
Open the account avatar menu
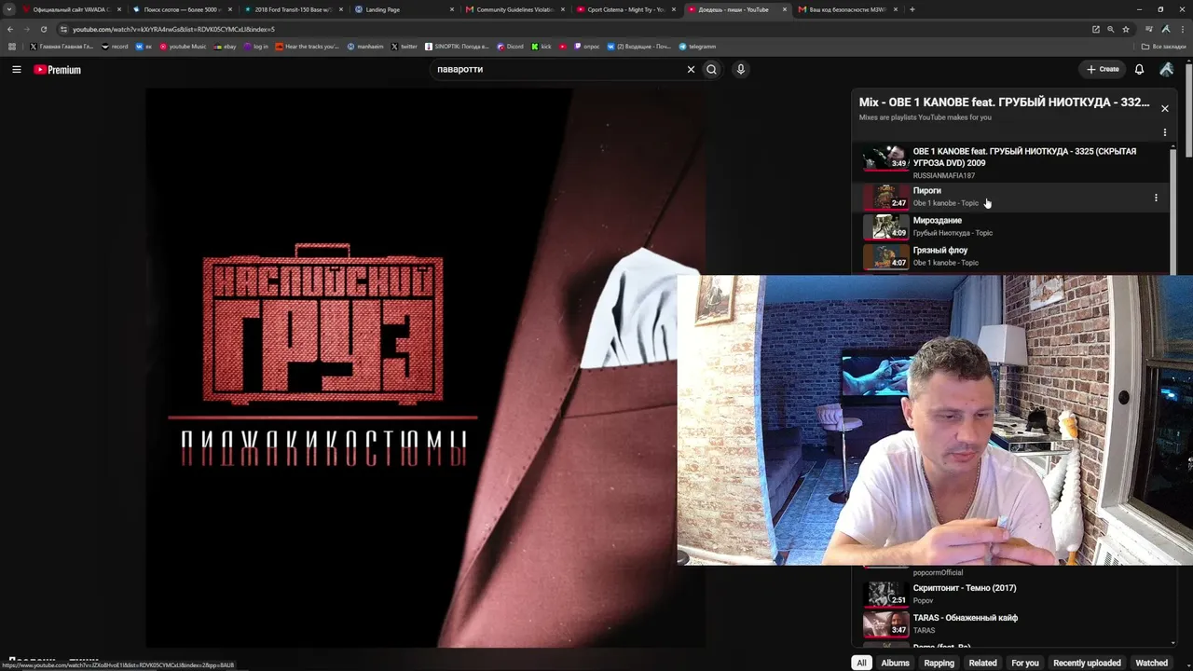click(x=1166, y=69)
